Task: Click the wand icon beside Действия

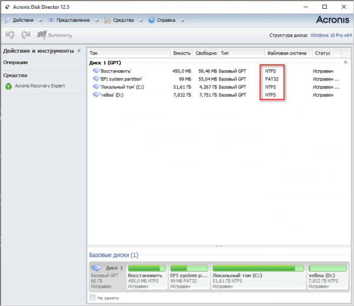Action: [7, 20]
